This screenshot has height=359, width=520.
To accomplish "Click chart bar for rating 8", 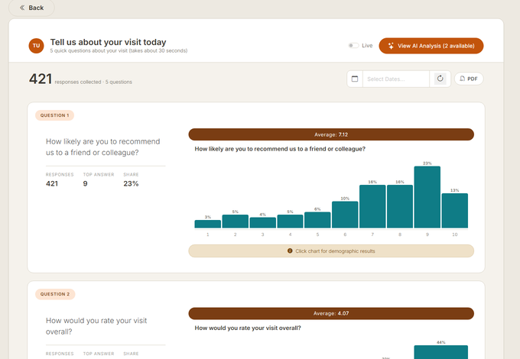I will [x=400, y=206].
